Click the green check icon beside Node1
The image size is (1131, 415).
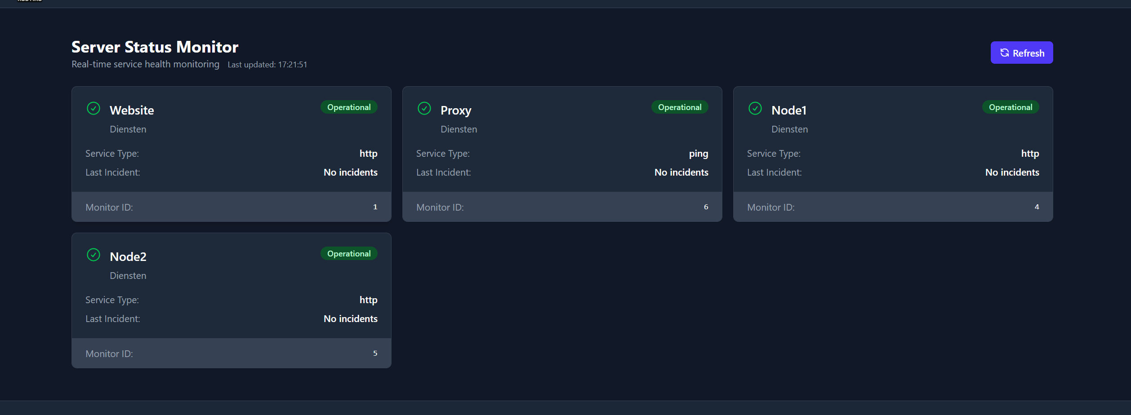[x=755, y=109]
